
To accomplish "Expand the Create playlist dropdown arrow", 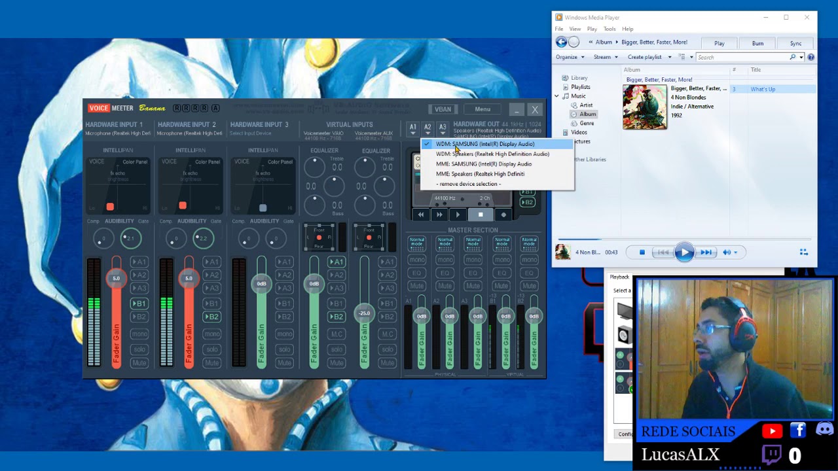I will pos(670,58).
